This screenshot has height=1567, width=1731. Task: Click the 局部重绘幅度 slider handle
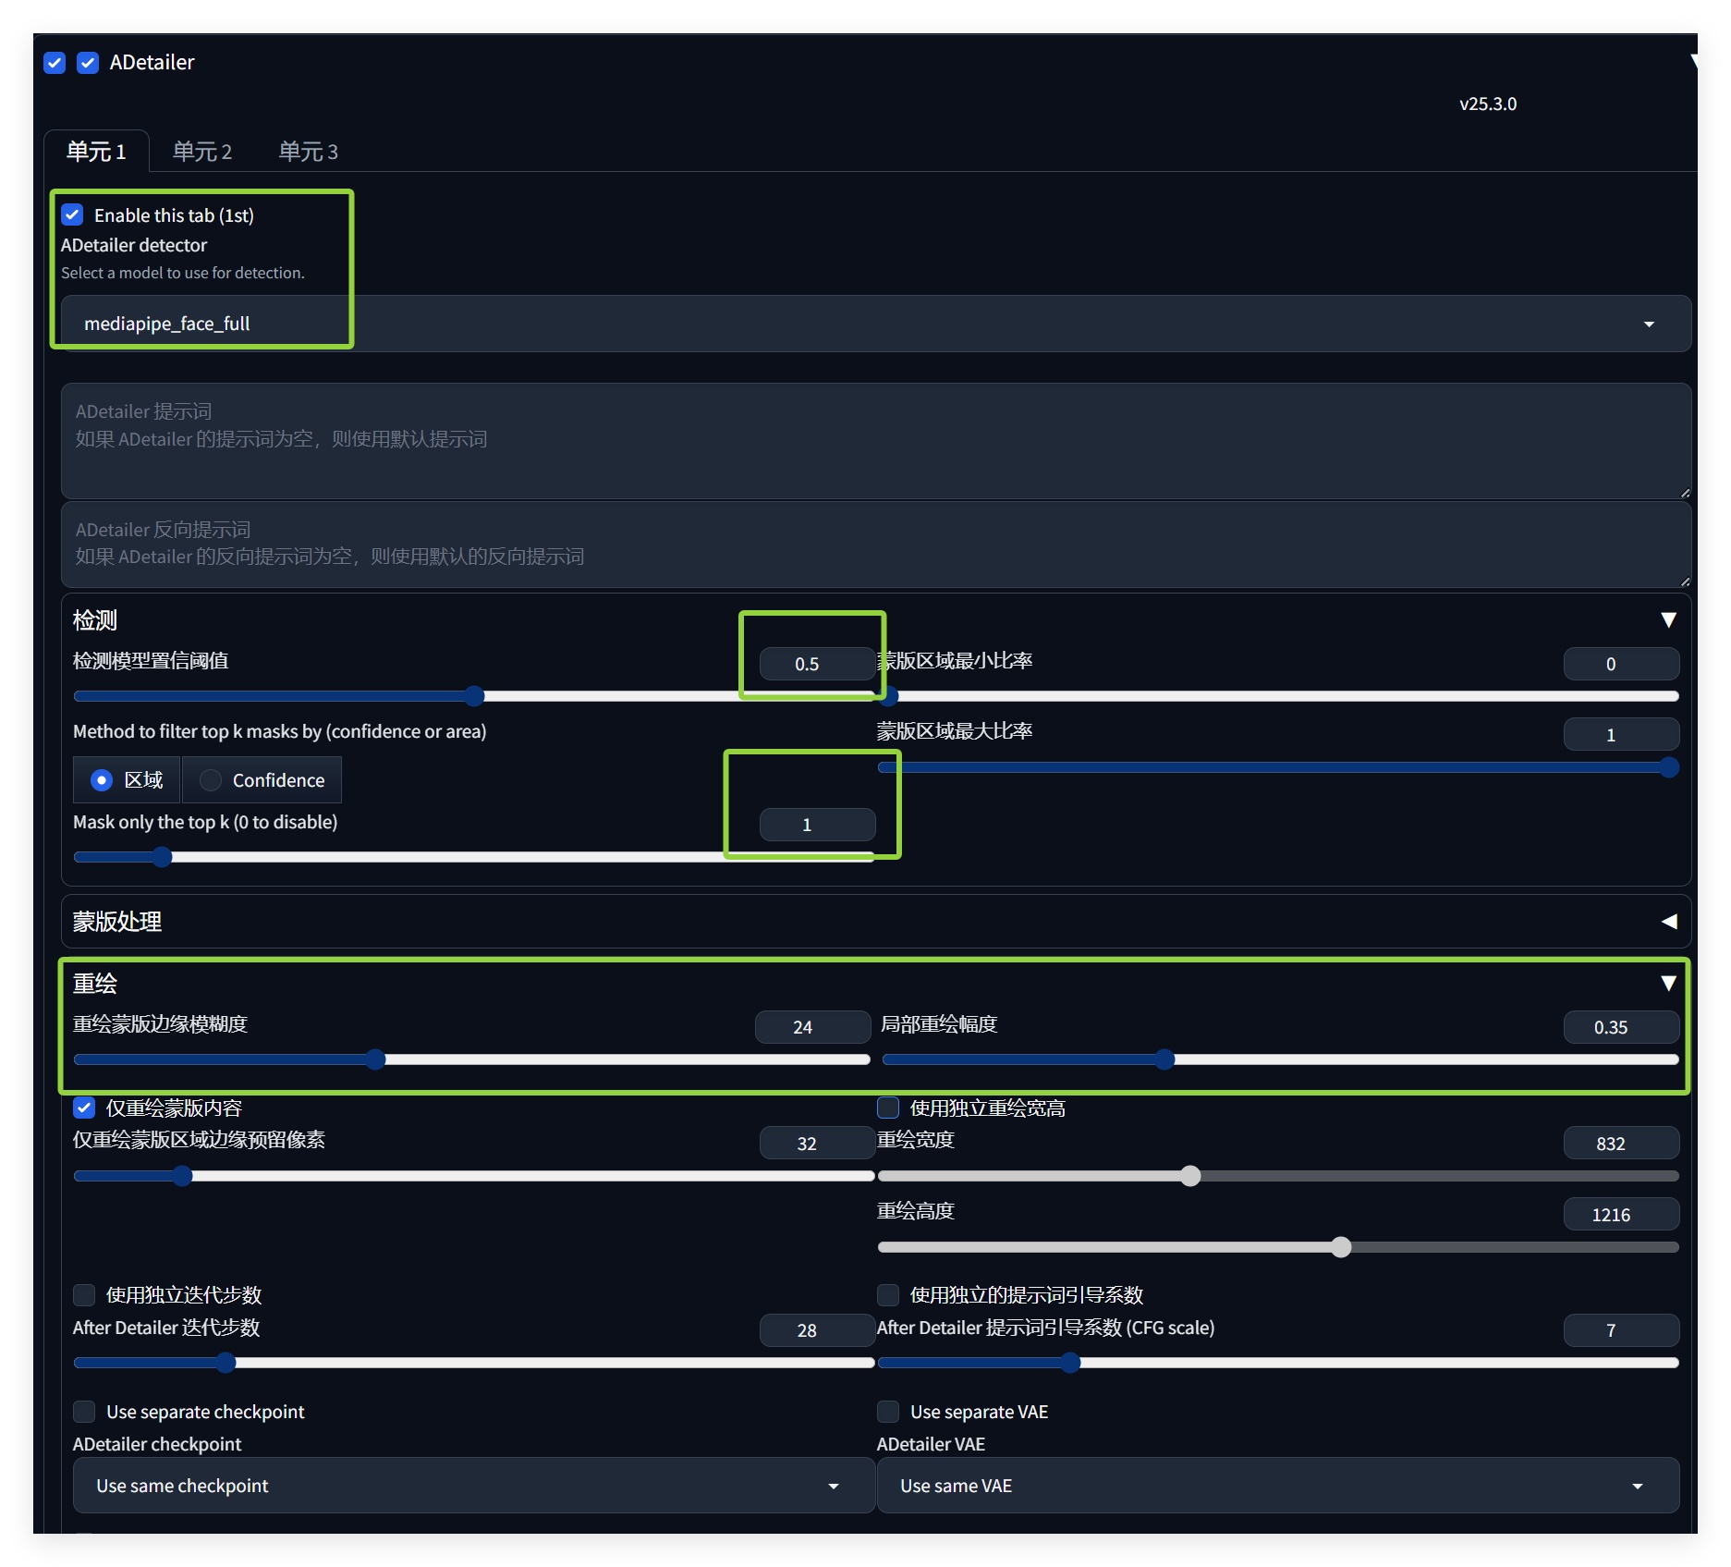[1164, 1059]
